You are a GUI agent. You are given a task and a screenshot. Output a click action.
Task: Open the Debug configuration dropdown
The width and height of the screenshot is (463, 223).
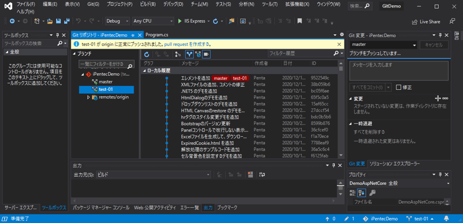(117, 21)
